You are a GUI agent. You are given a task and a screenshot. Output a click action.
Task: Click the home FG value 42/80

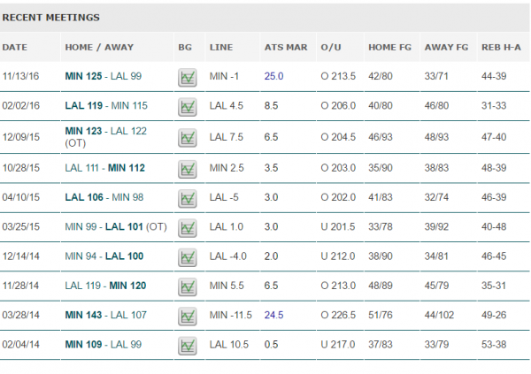(381, 76)
